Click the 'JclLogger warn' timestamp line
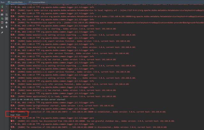 point(52,118)
